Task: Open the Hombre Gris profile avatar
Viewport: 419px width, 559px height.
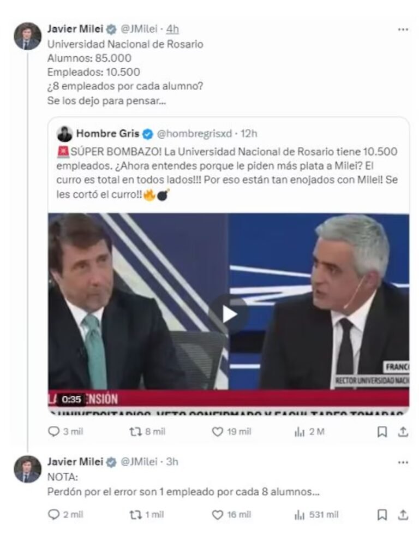Action: click(x=64, y=134)
